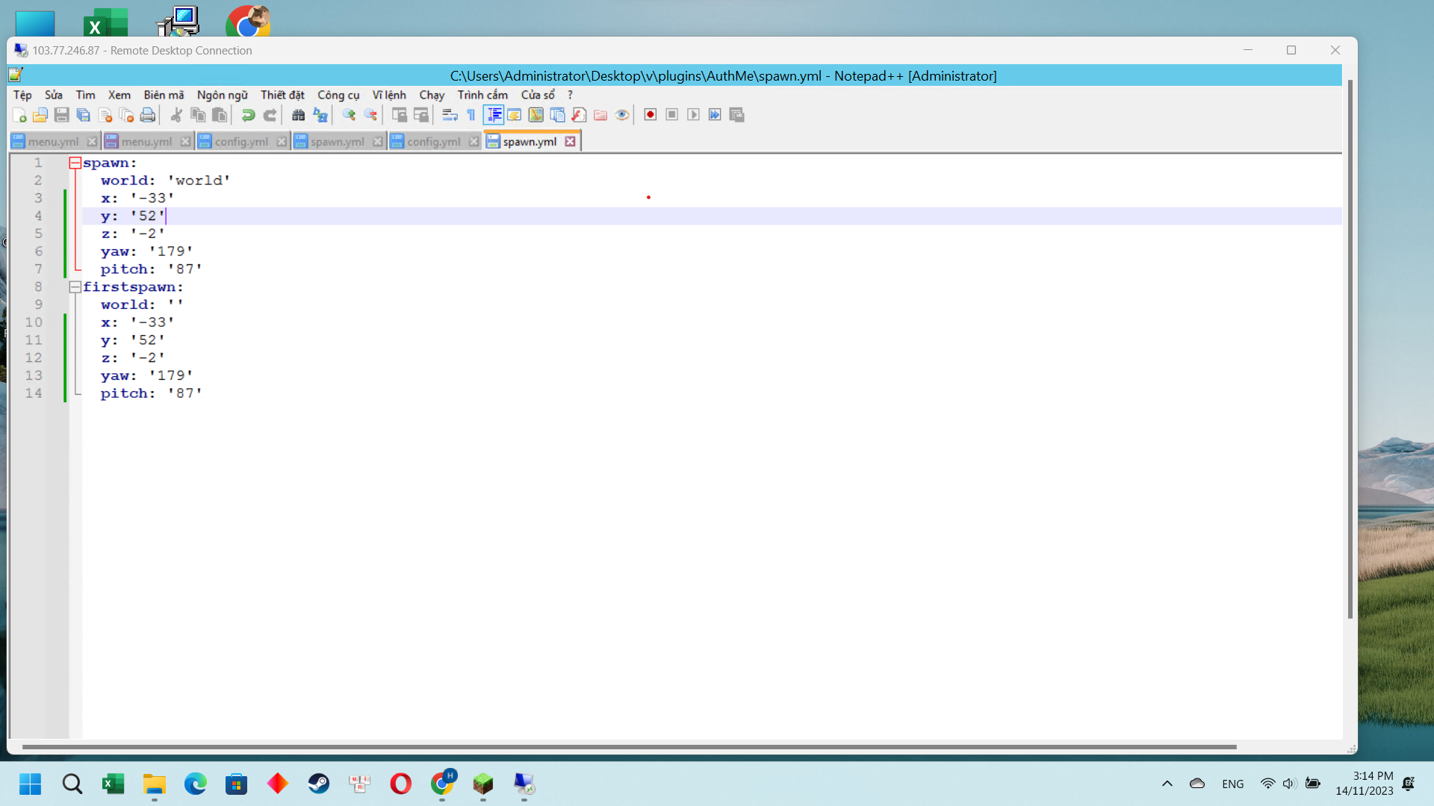Open the Trình cắm menu
Viewport: 1434px width, 806px height.
point(482,95)
